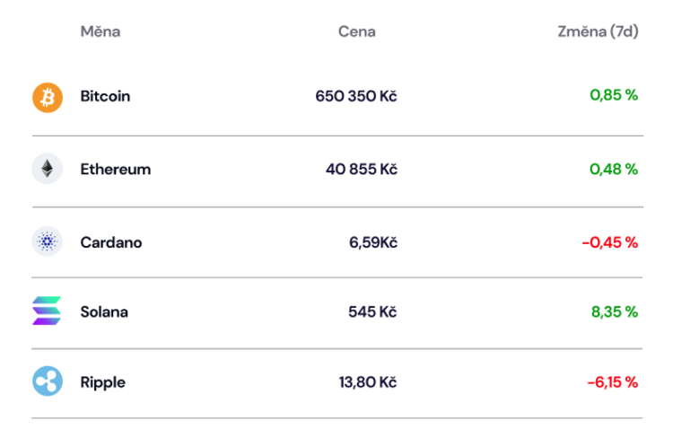Click Ethereum price 40 855 Kč

(362, 169)
